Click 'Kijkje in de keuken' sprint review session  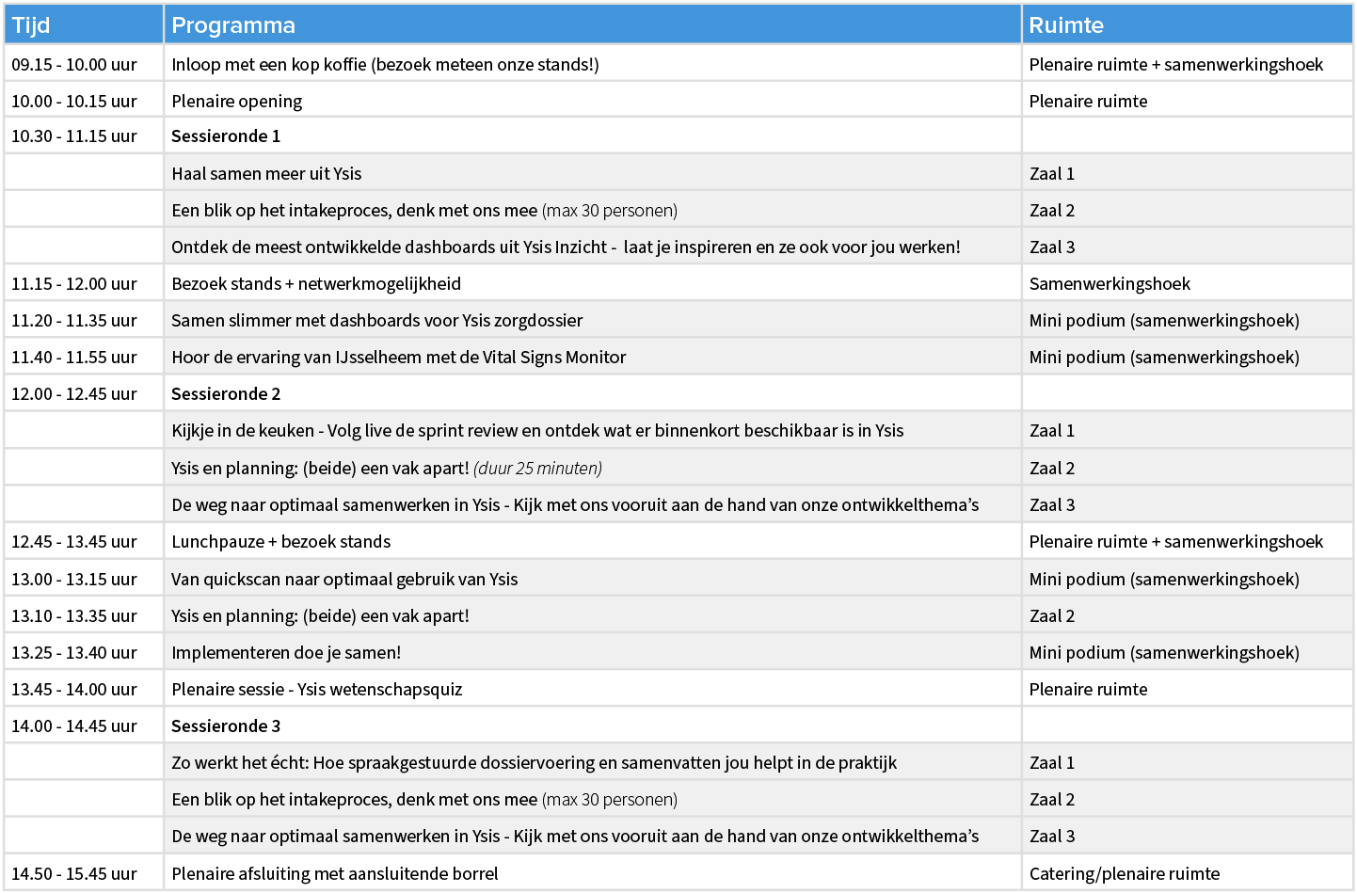(x=537, y=431)
